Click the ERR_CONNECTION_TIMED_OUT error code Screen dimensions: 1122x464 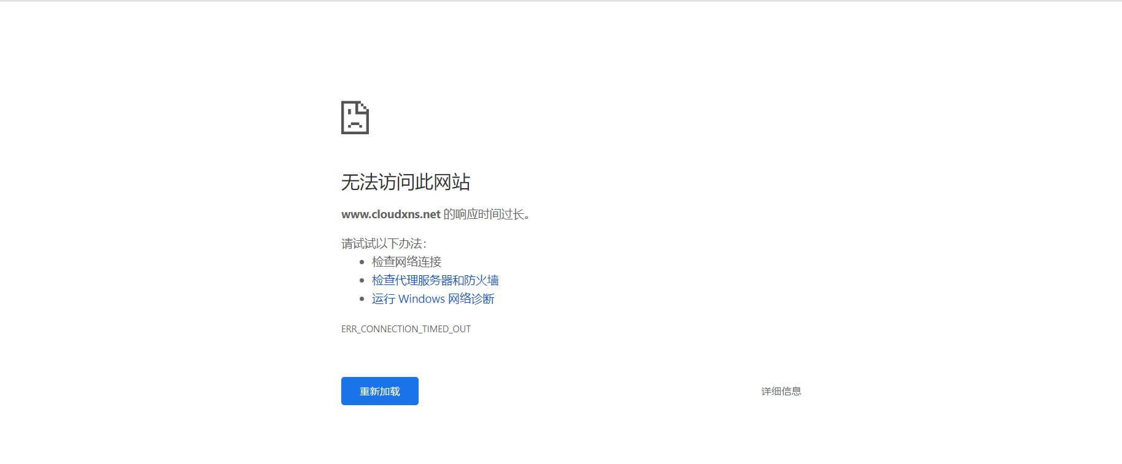point(406,329)
